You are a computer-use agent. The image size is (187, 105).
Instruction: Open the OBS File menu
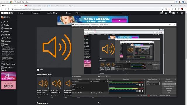(73, 27)
